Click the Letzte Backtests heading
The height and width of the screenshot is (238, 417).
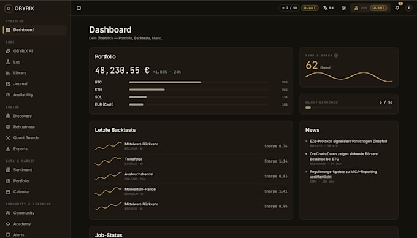[x=115, y=130]
